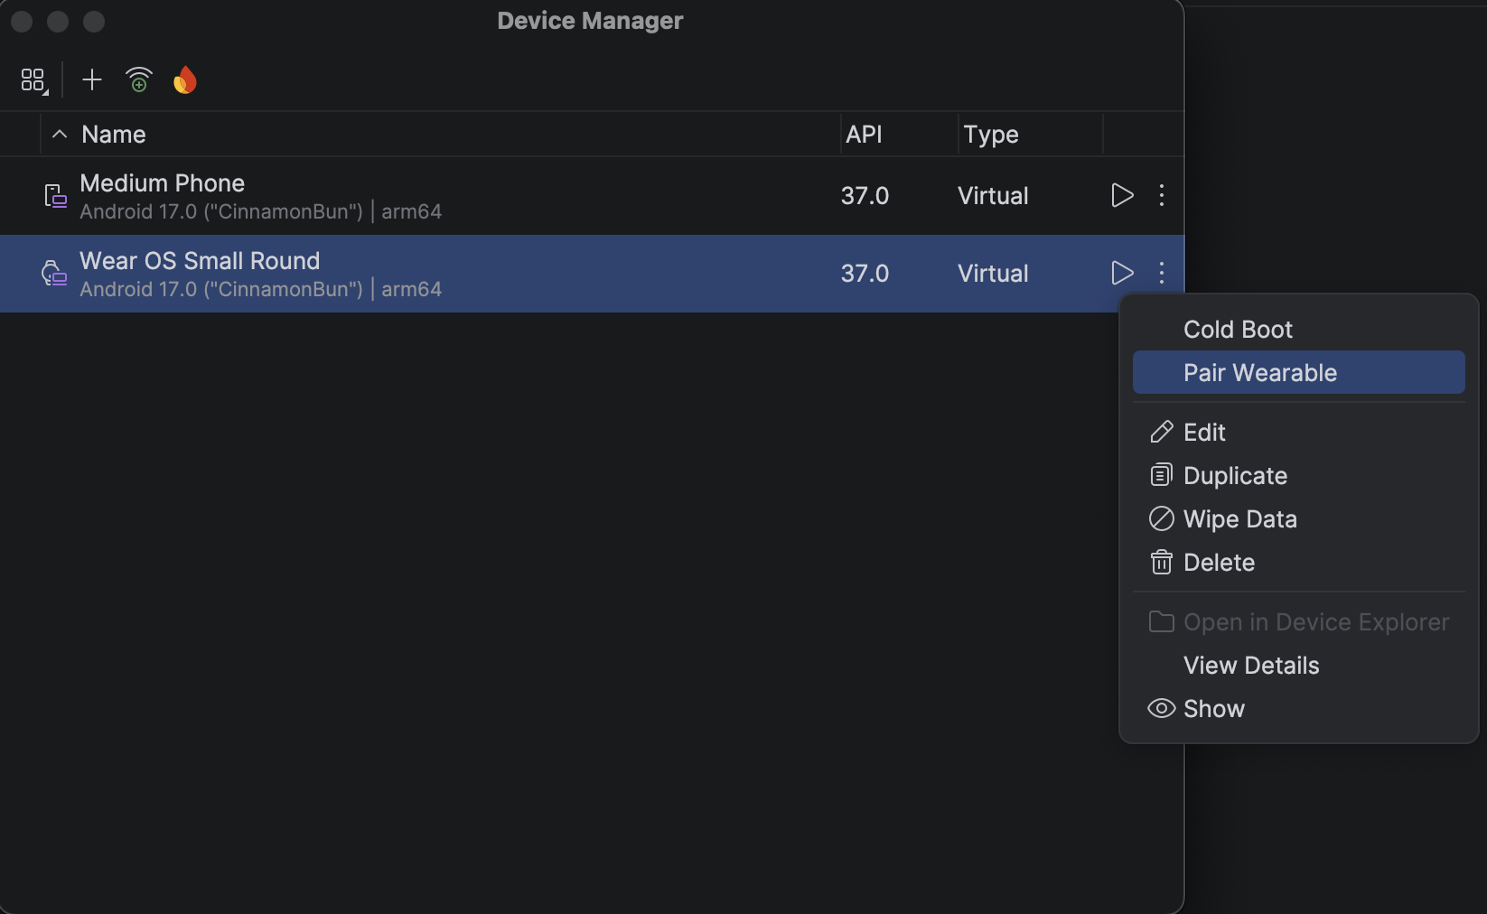Start the Medium Phone emulator
Screen dimensions: 1487x914
pyautogui.click(x=1122, y=195)
